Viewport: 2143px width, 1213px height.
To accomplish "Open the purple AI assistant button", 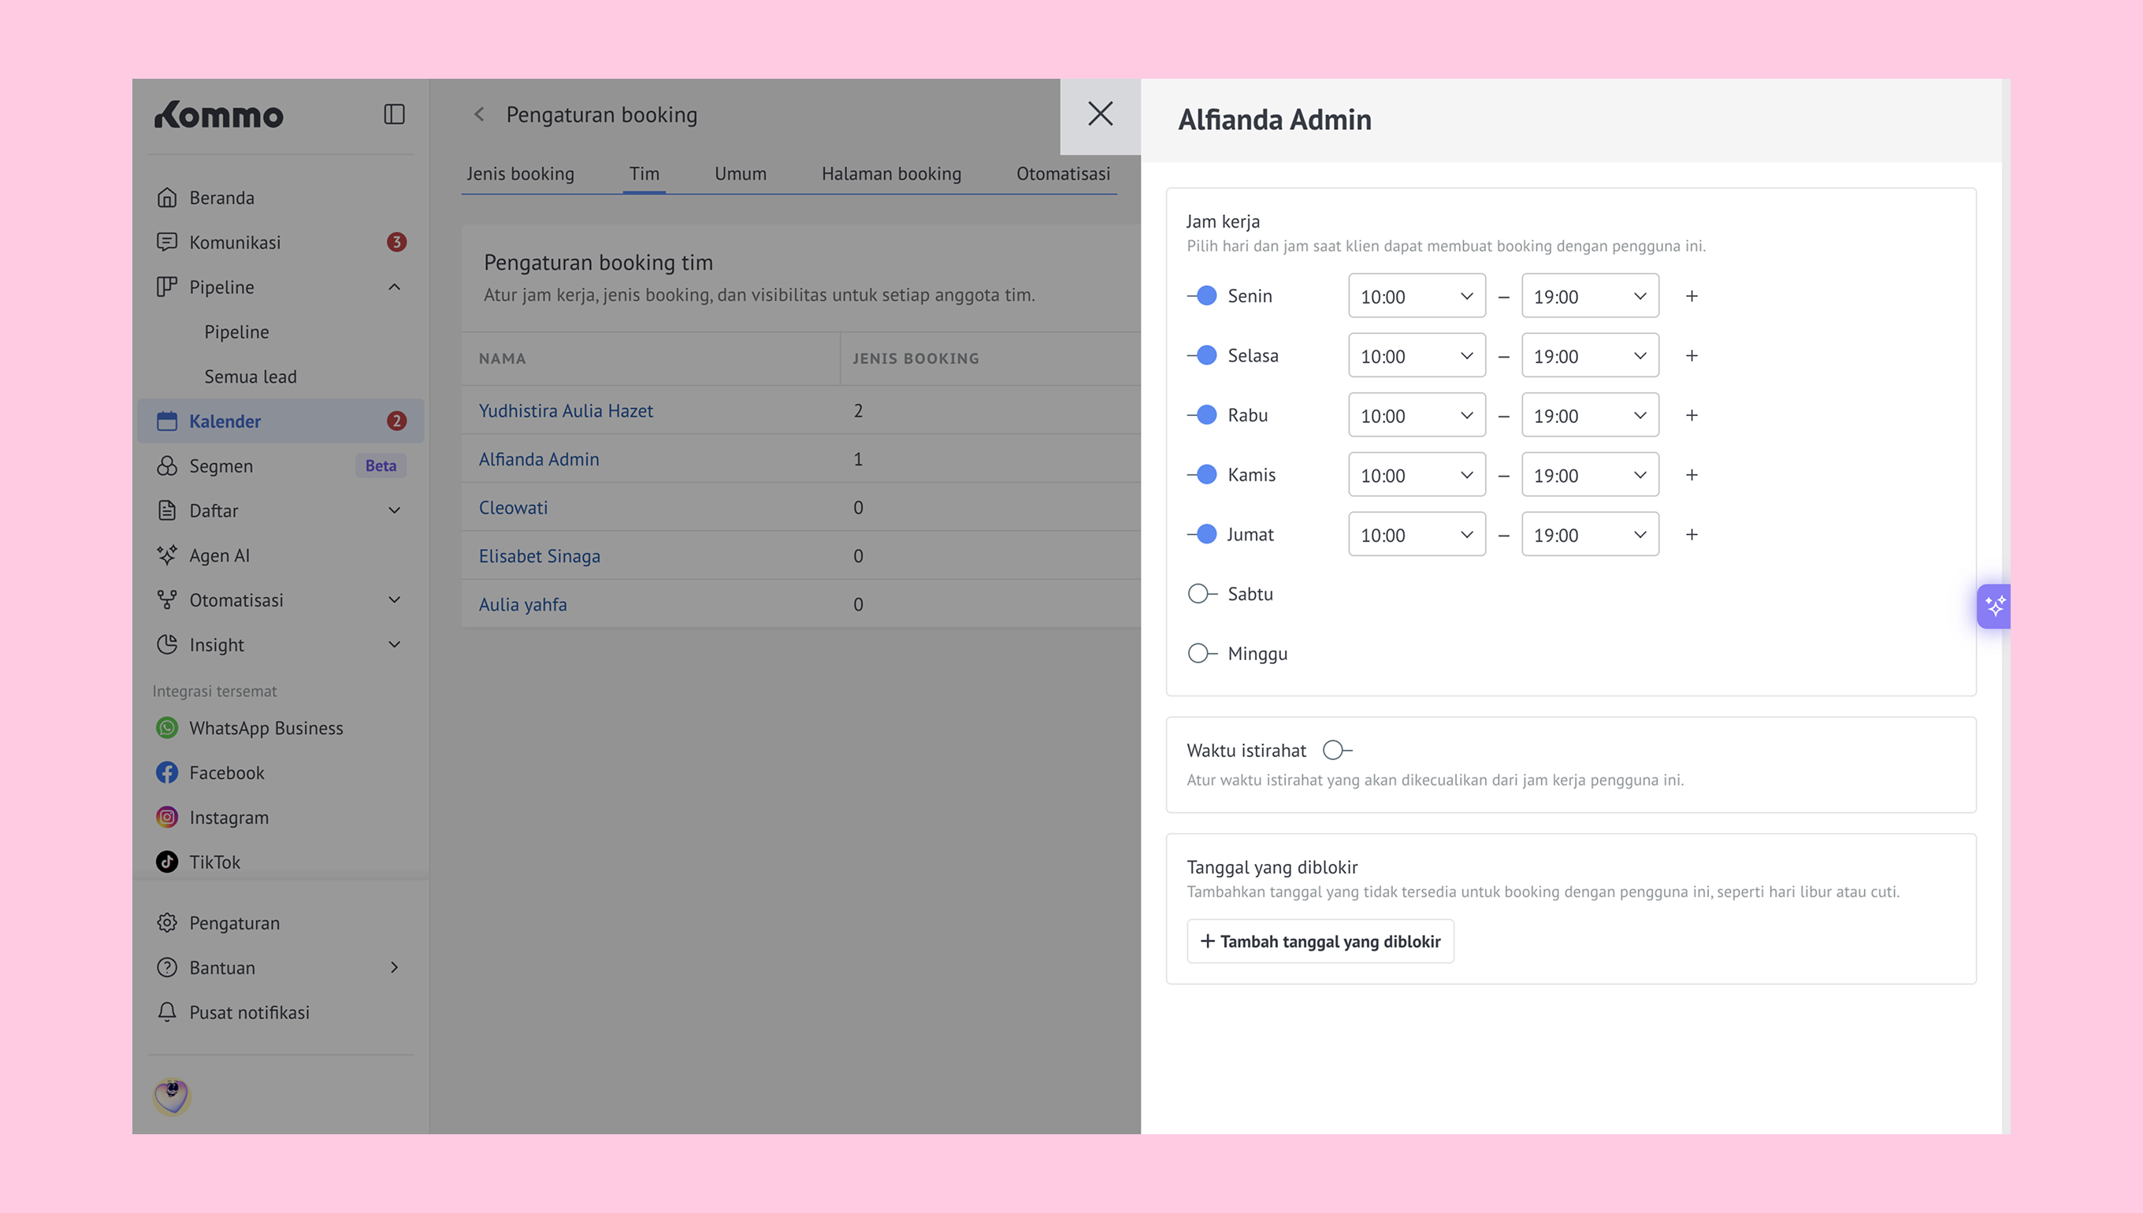I will pyautogui.click(x=1994, y=606).
